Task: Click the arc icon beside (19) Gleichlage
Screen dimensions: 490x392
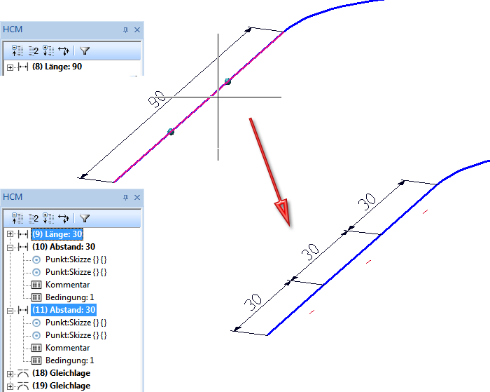Action: click(x=23, y=386)
